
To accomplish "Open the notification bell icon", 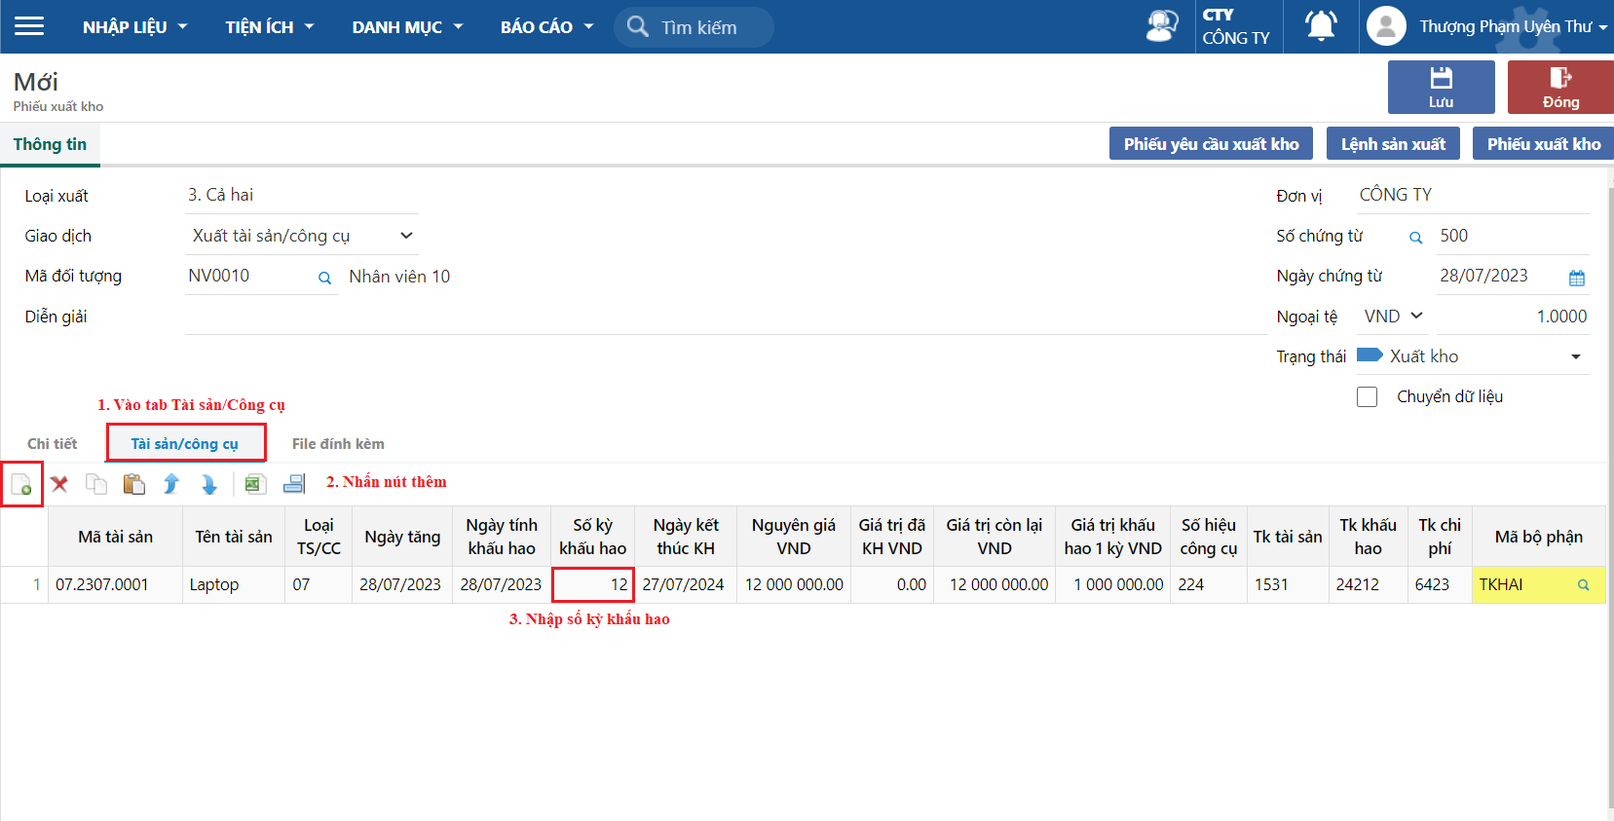I will 1320,26.
